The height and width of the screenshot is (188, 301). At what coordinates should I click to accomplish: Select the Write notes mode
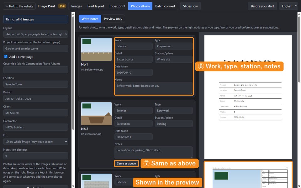pos(90,19)
